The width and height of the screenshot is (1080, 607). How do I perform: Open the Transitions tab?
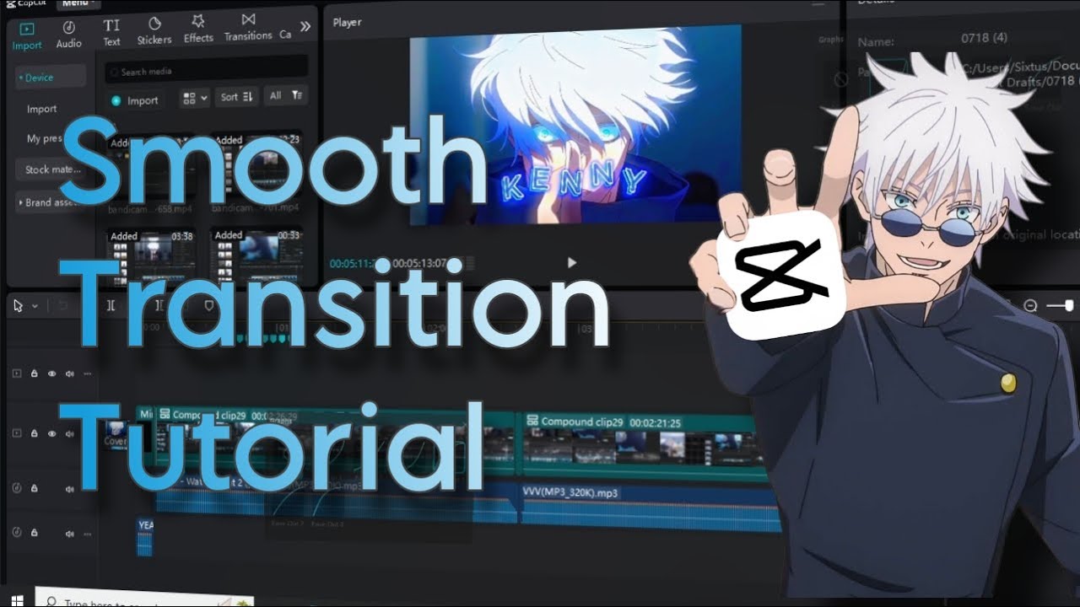point(247,27)
